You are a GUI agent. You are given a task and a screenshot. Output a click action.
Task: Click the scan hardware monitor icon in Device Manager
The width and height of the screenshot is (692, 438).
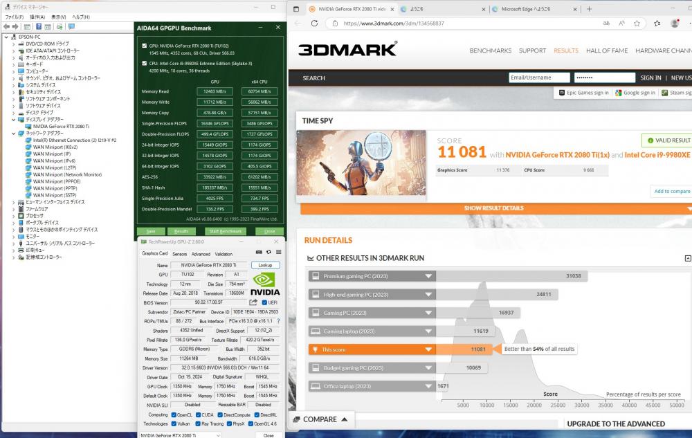(71, 27)
